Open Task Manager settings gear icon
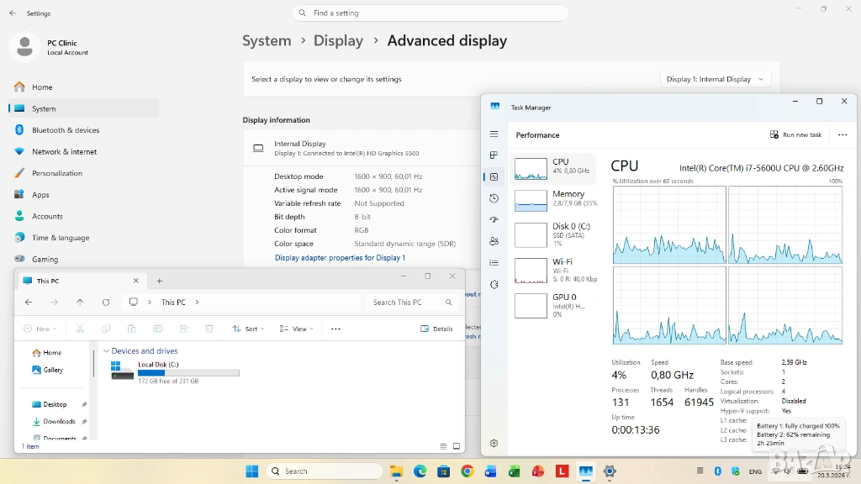The width and height of the screenshot is (861, 484). (494, 444)
